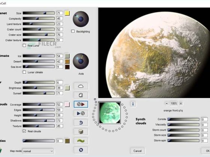
Task: Click the Size value field showing 71
Action: [60, 13]
